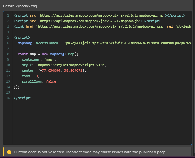The image size is (195, 158).
Task: Click the closing '});' on line 14
Action: tap(17, 87)
